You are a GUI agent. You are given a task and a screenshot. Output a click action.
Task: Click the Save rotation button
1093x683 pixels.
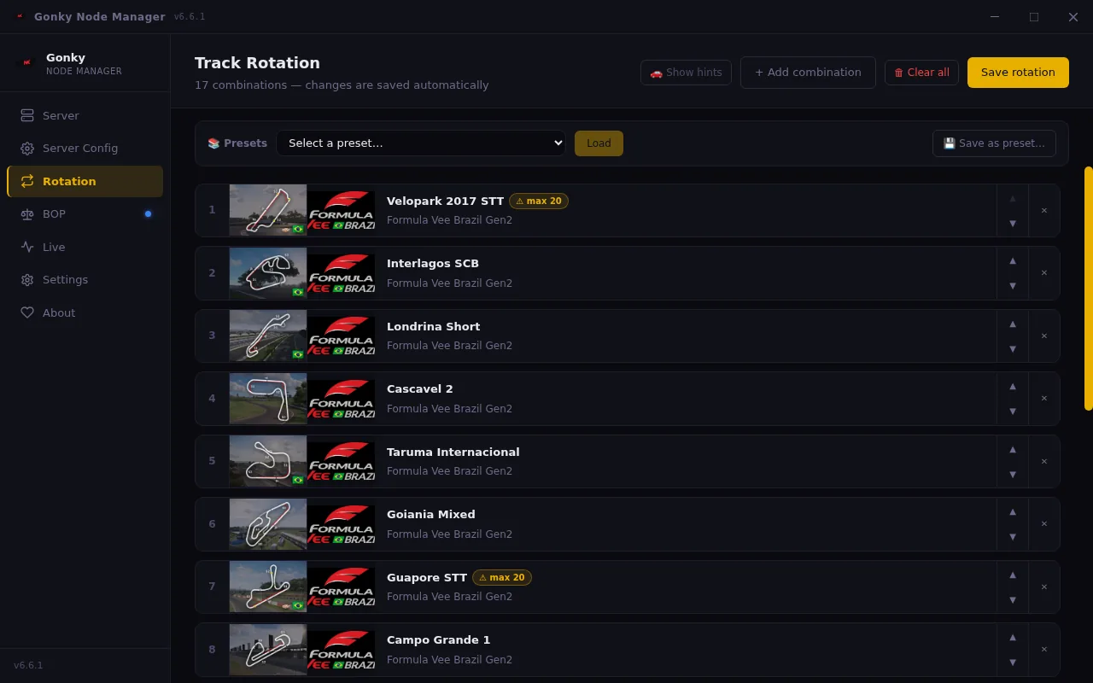coord(1018,73)
